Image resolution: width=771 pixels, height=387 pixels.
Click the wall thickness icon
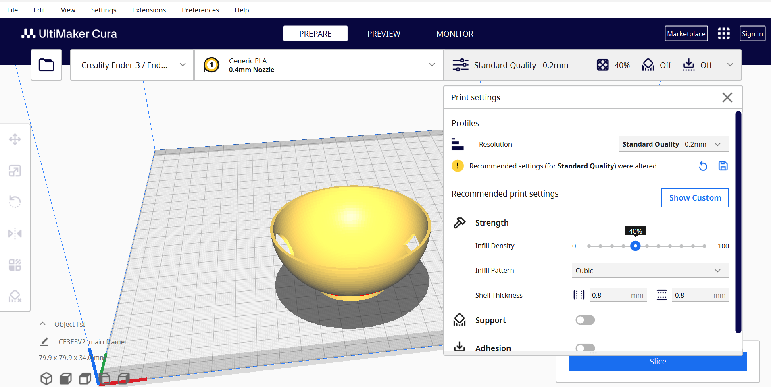[579, 295]
